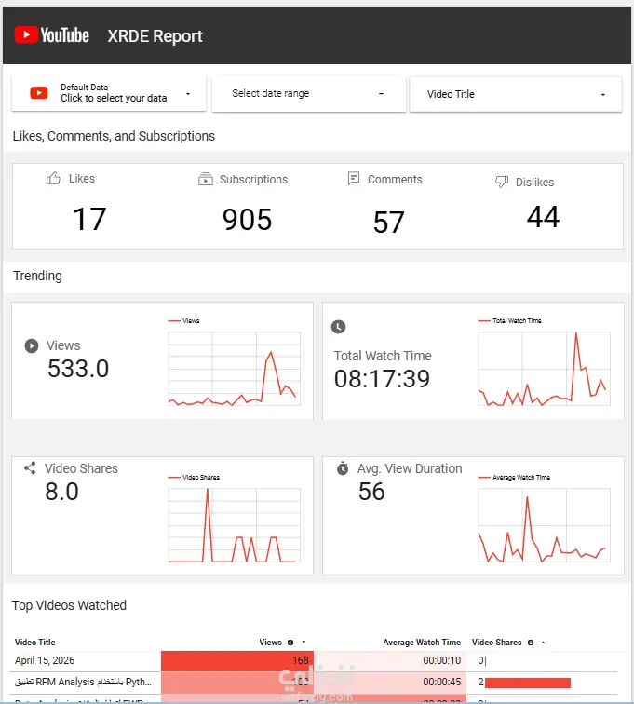The width and height of the screenshot is (634, 704).
Task: Sort table by Video Shares column header
Action: (x=496, y=642)
